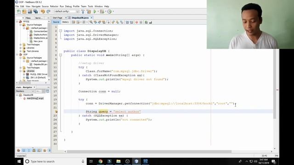Open the Profile Project dropdown arrow
294x165 pixels.
[113, 11]
